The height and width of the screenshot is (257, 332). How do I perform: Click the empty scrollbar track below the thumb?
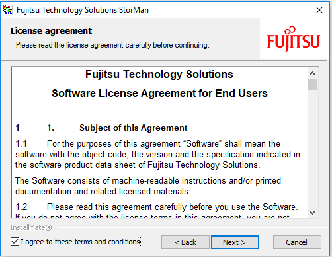(312, 149)
